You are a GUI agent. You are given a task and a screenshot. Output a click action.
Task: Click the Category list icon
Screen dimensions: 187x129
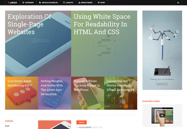23,3
